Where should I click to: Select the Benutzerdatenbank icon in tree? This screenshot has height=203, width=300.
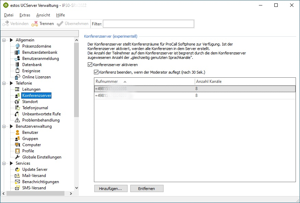[17, 52]
